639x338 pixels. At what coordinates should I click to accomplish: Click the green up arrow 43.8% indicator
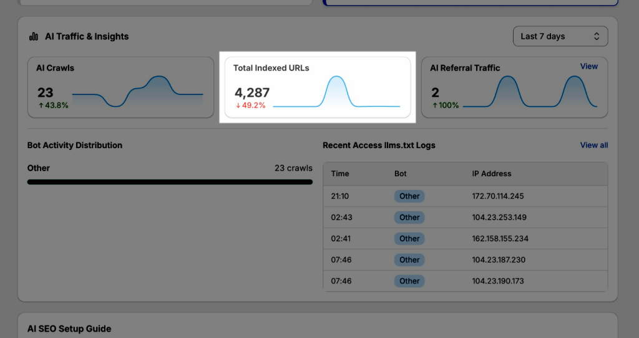(54, 106)
